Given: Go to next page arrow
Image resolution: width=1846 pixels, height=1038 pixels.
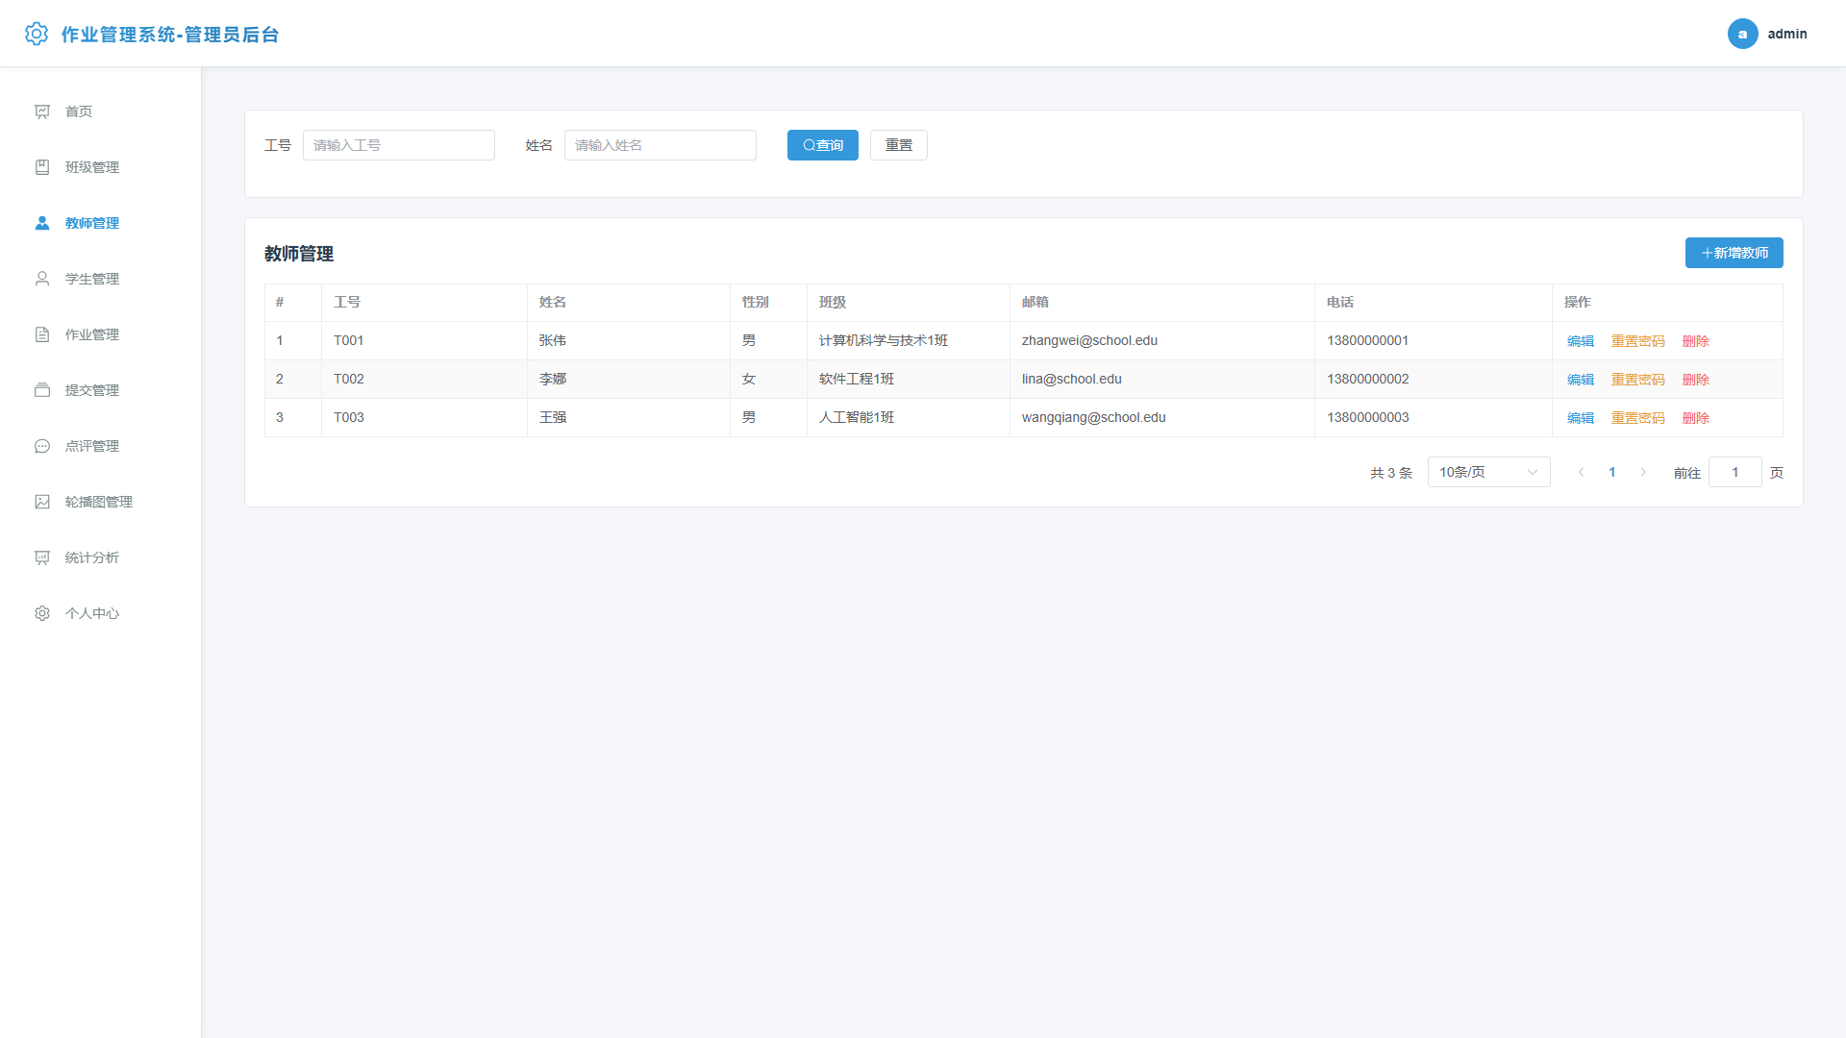Looking at the screenshot, I should [x=1643, y=472].
